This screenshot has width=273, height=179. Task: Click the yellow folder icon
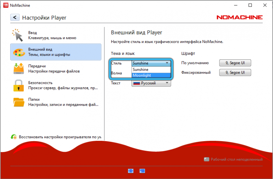19,102
